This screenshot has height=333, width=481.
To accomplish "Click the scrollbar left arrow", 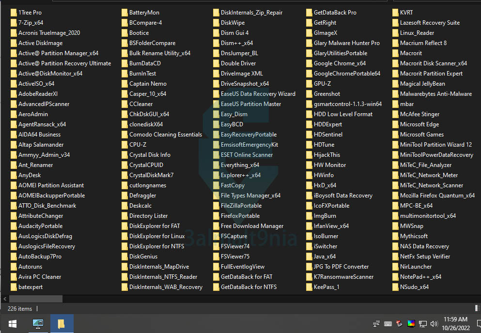I will tap(4, 299).
